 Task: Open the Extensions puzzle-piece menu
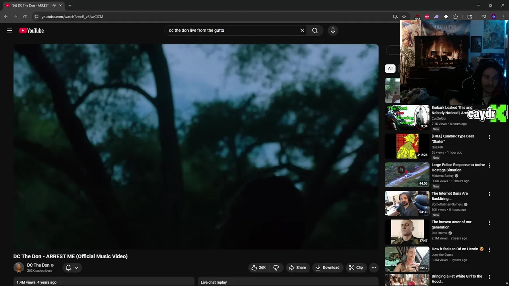pyautogui.click(x=456, y=17)
